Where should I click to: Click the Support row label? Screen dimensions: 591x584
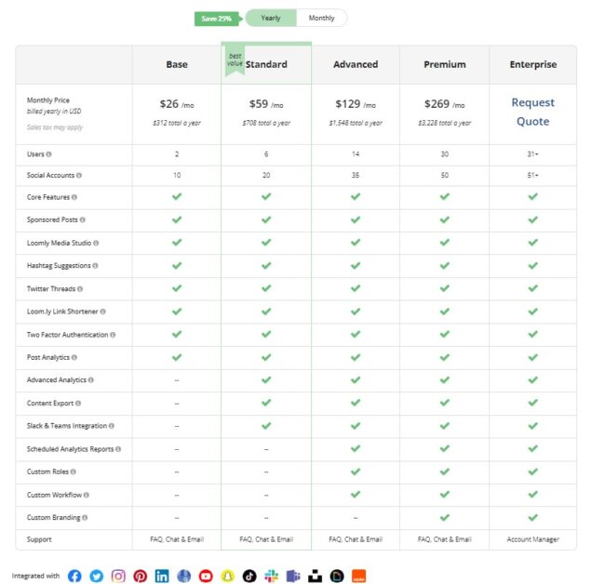point(39,539)
